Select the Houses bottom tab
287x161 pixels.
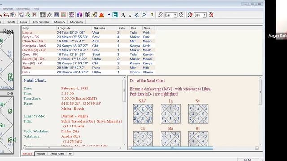click(41, 154)
